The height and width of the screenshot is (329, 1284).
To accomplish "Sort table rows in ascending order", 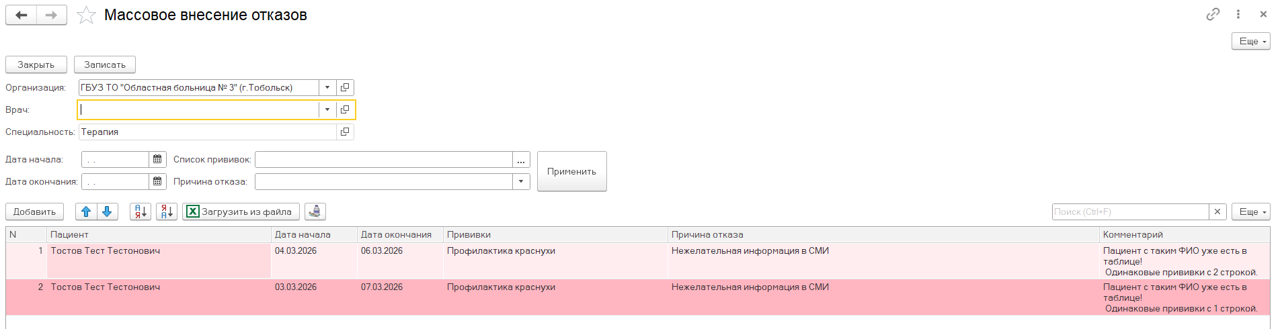I will [x=141, y=211].
